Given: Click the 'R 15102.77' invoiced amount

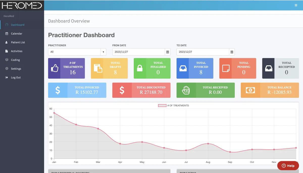Looking at the screenshot, I should (x=87, y=92).
